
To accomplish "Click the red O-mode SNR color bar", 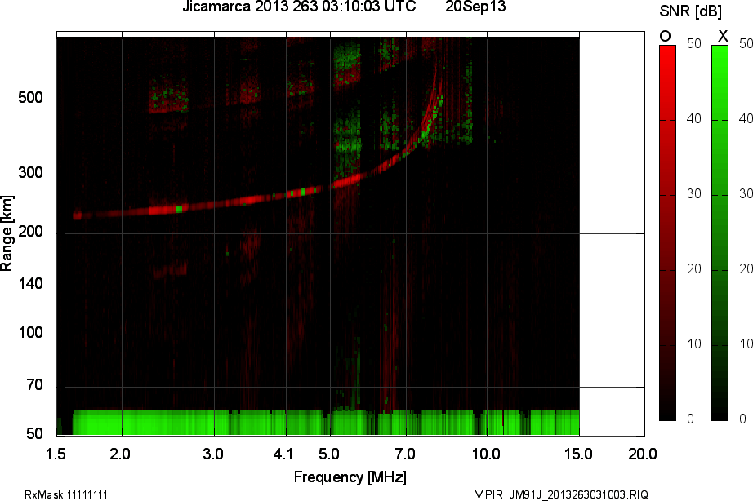I will click(667, 233).
